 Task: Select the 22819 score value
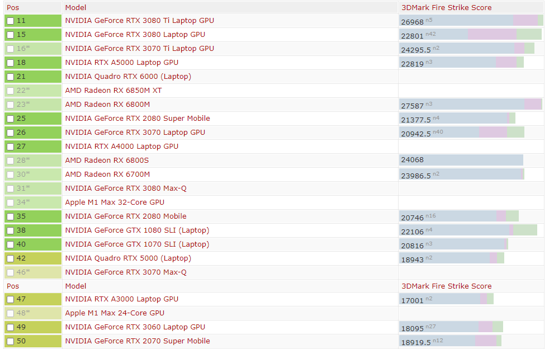point(412,64)
